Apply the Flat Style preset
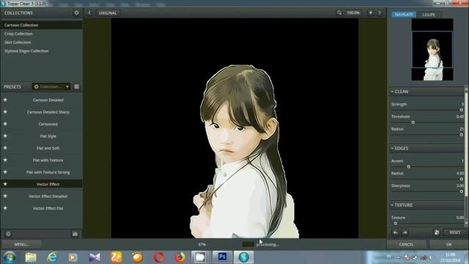 (x=48, y=136)
